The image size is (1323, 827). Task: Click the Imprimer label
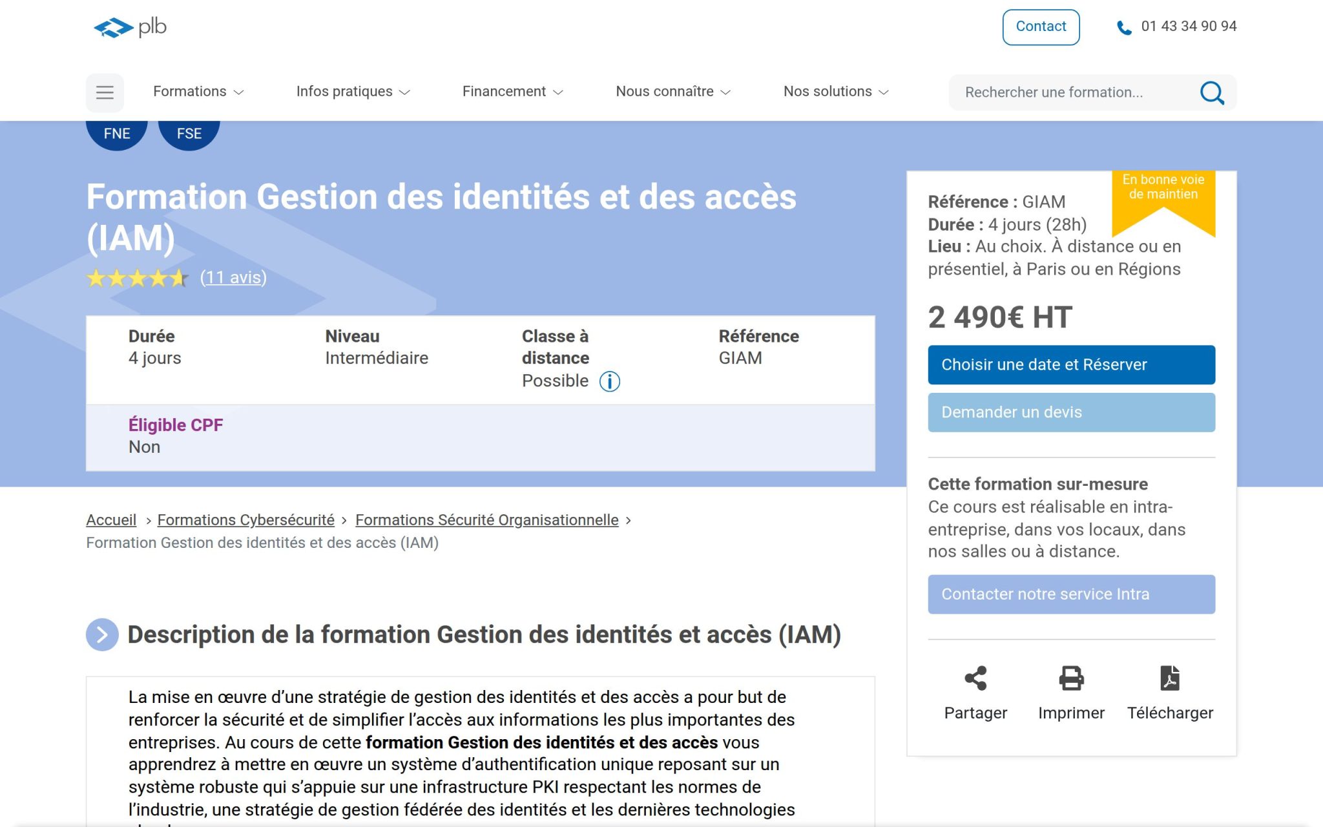1071,713
